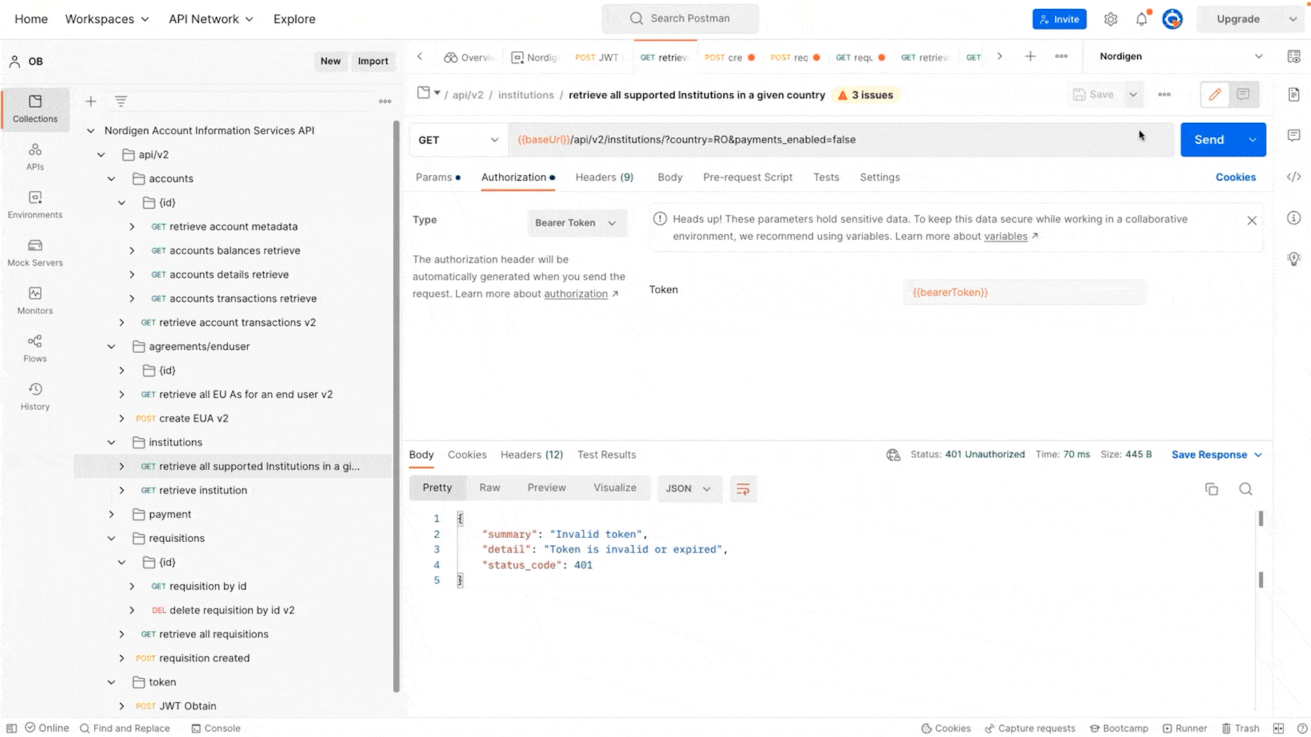The height and width of the screenshot is (737, 1311).
Task: Open the authorization help link
Action: click(x=576, y=294)
